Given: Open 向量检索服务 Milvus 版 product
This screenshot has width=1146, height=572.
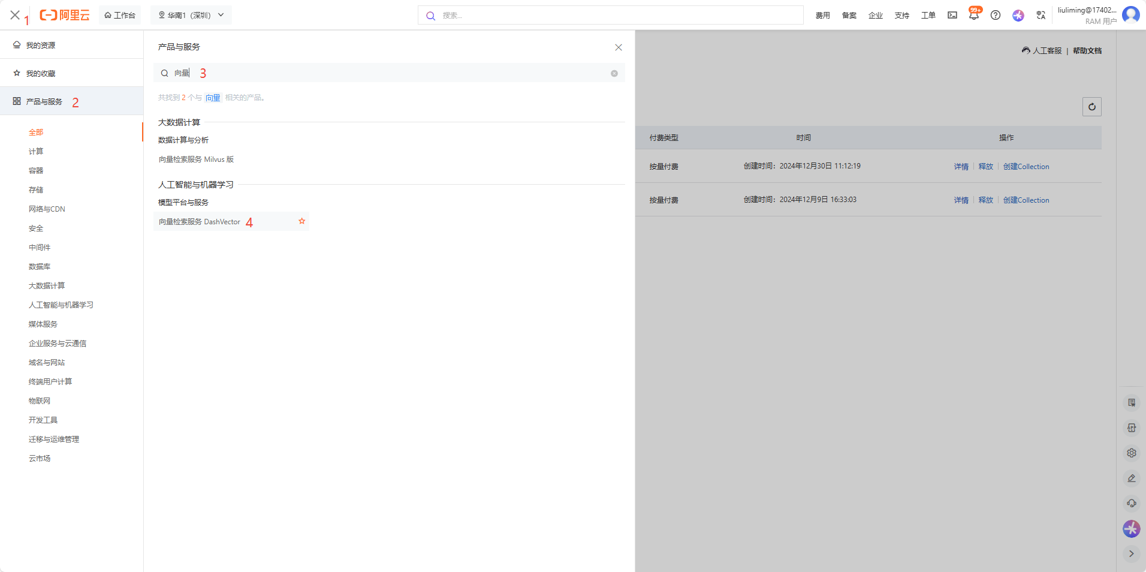Looking at the screenshot, I should click(196, 159).
